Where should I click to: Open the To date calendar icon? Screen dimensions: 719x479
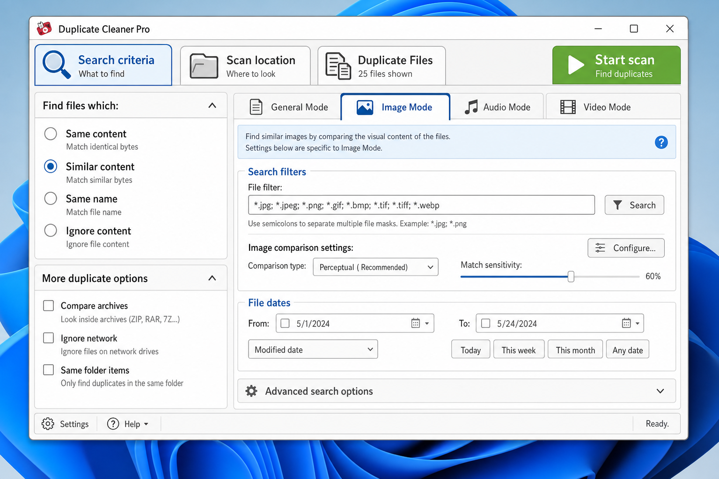(626, 323)
